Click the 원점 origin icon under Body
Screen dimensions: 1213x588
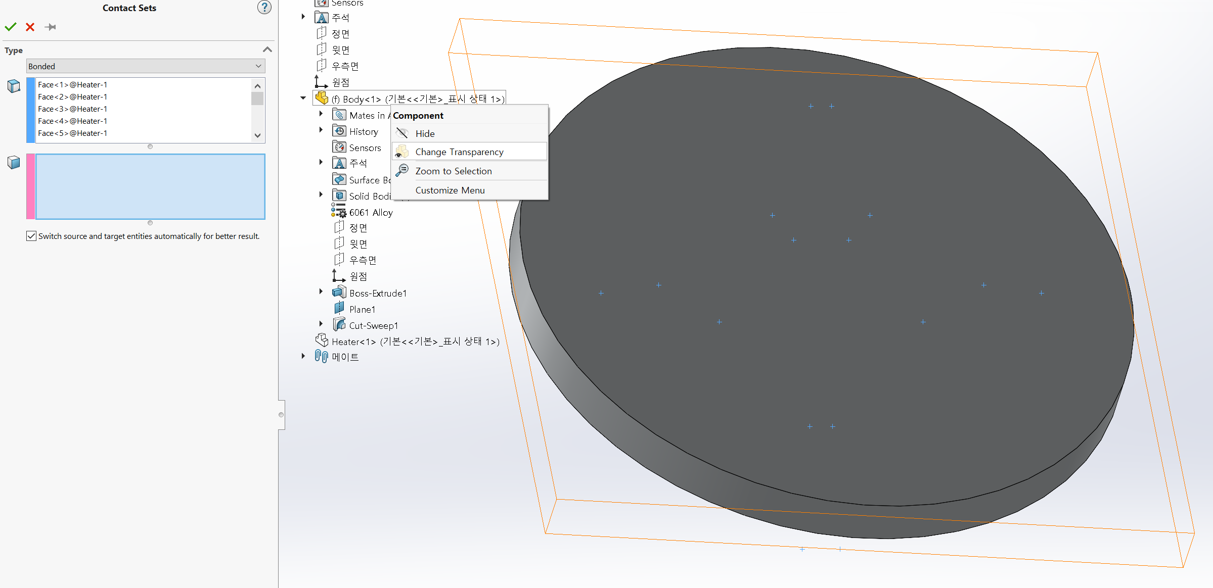pos(339,276)
